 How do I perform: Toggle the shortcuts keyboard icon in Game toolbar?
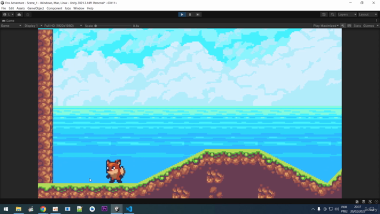349,26
